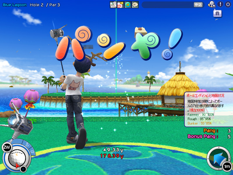Open the settings gear icon

tap(228, 4)
